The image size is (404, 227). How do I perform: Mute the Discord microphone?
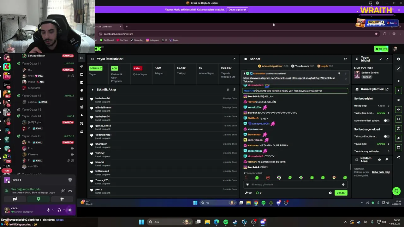pos(48,210)
